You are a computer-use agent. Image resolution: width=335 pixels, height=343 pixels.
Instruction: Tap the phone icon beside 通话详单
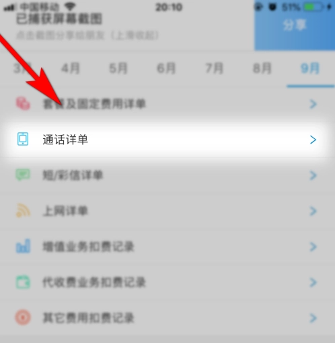coord(23,139)
